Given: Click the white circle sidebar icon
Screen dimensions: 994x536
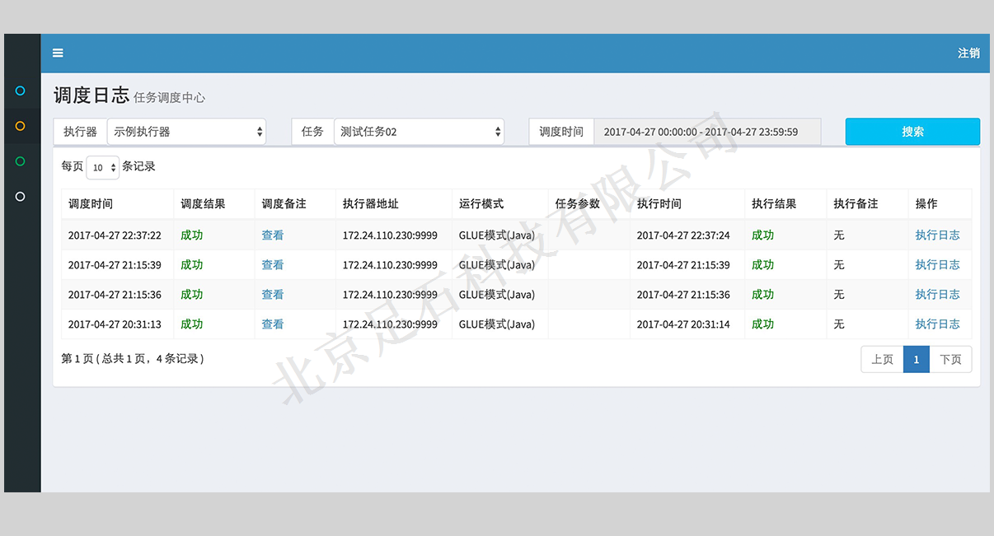Looking at the screenshot, I should 21,197.
